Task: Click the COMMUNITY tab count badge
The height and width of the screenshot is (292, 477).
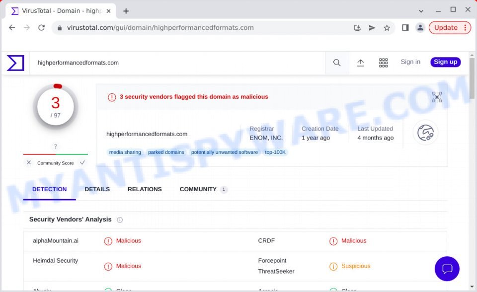Action: (x=224, y=190)
